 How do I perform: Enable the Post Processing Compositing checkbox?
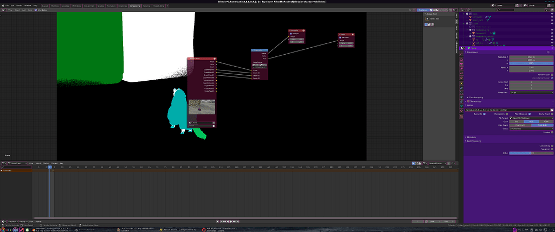pos(552,146)
